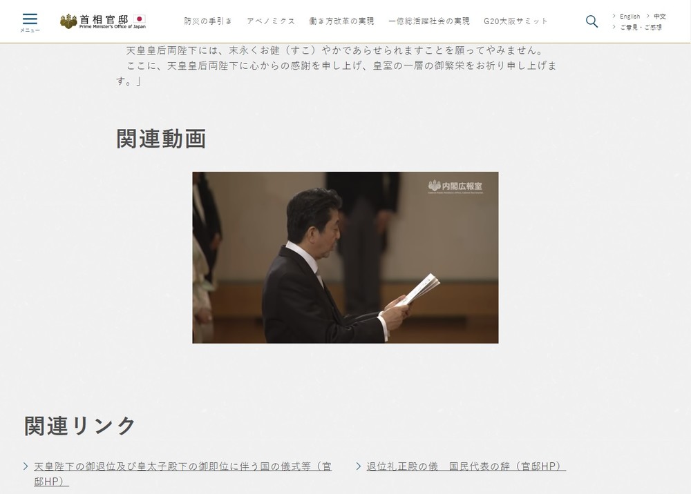
Task: Click the chevron beside ご意見・ご感想
Action: [614, 27]
